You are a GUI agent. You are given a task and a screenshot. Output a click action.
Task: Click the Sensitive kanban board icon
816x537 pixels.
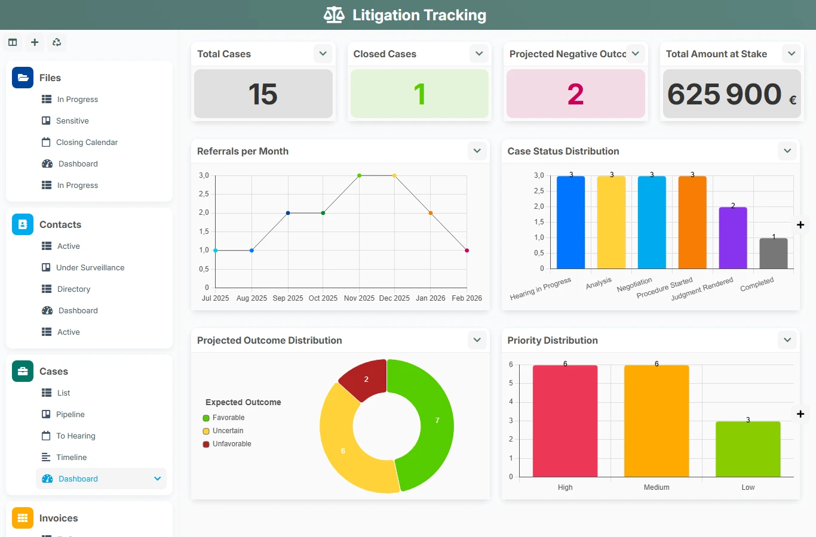(x=46, y=121)
